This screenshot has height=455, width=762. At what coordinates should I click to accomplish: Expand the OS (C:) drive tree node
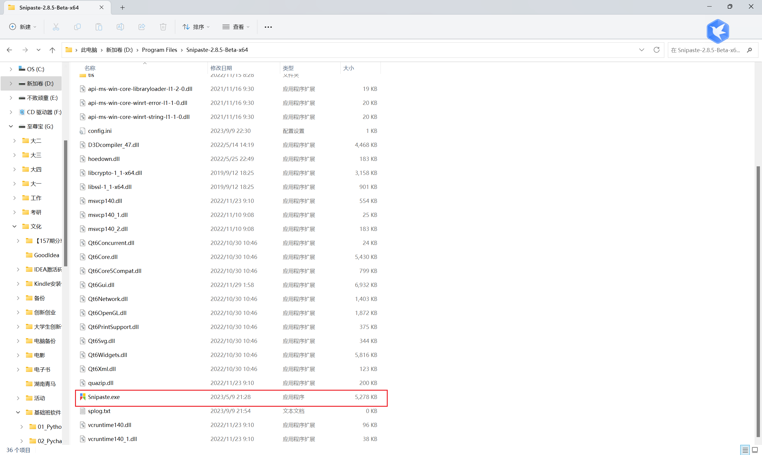11,69
